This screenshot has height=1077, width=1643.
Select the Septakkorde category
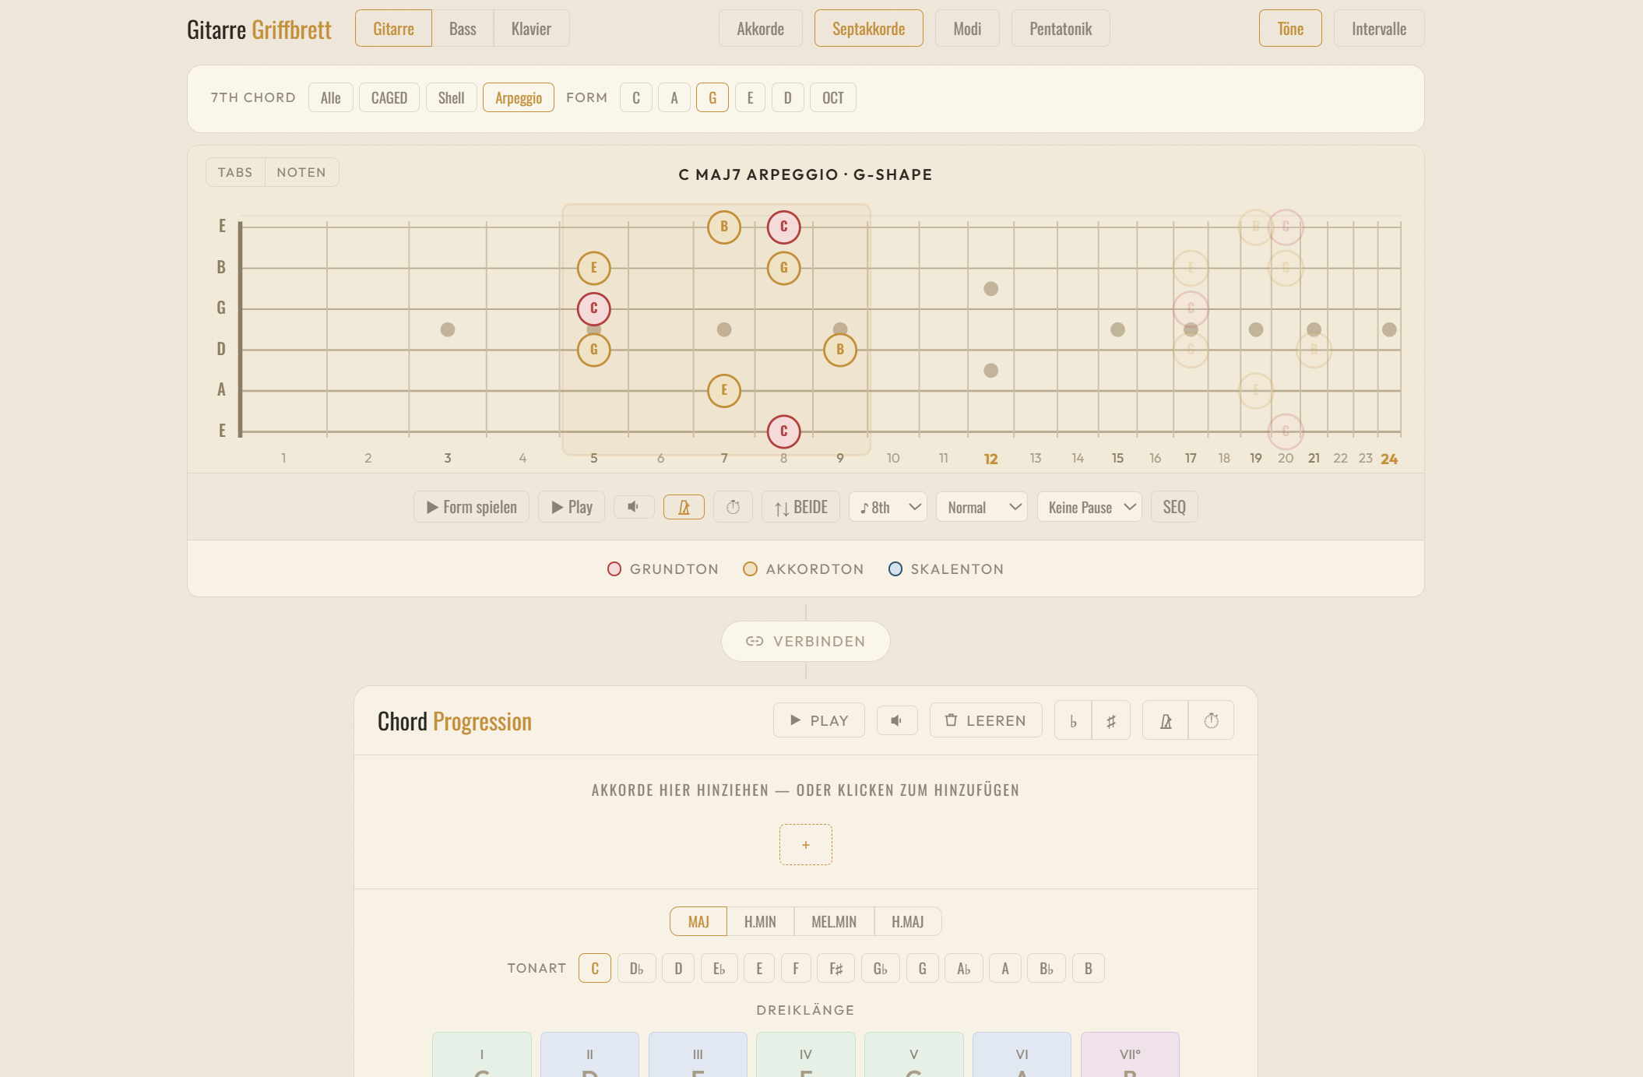pyautogui.click(x=869, y=29)
